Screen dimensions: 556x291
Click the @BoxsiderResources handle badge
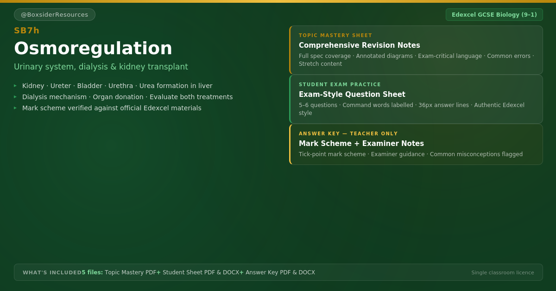[55, 14]
